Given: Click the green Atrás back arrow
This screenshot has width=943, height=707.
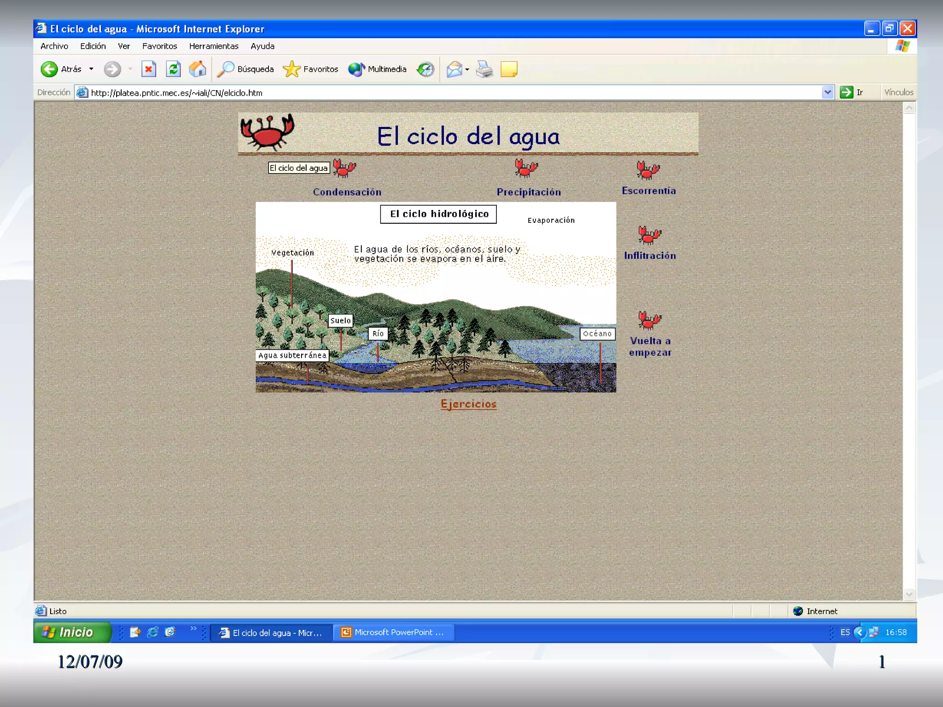Looking at the screenshot, I should pyautogui.click(x=50, y=70).
